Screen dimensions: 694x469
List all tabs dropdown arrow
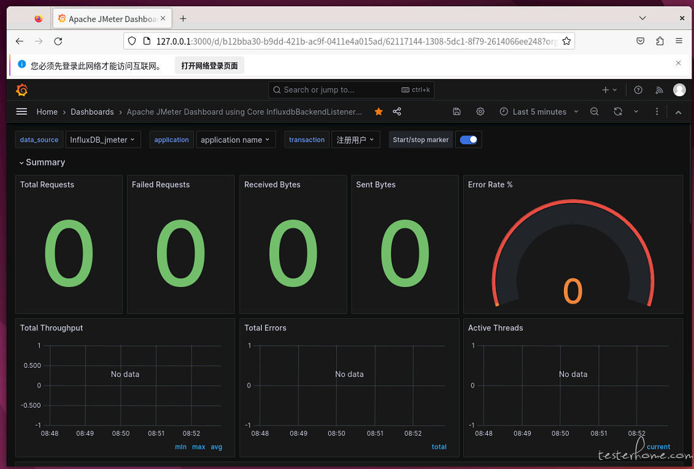point(642,18)
